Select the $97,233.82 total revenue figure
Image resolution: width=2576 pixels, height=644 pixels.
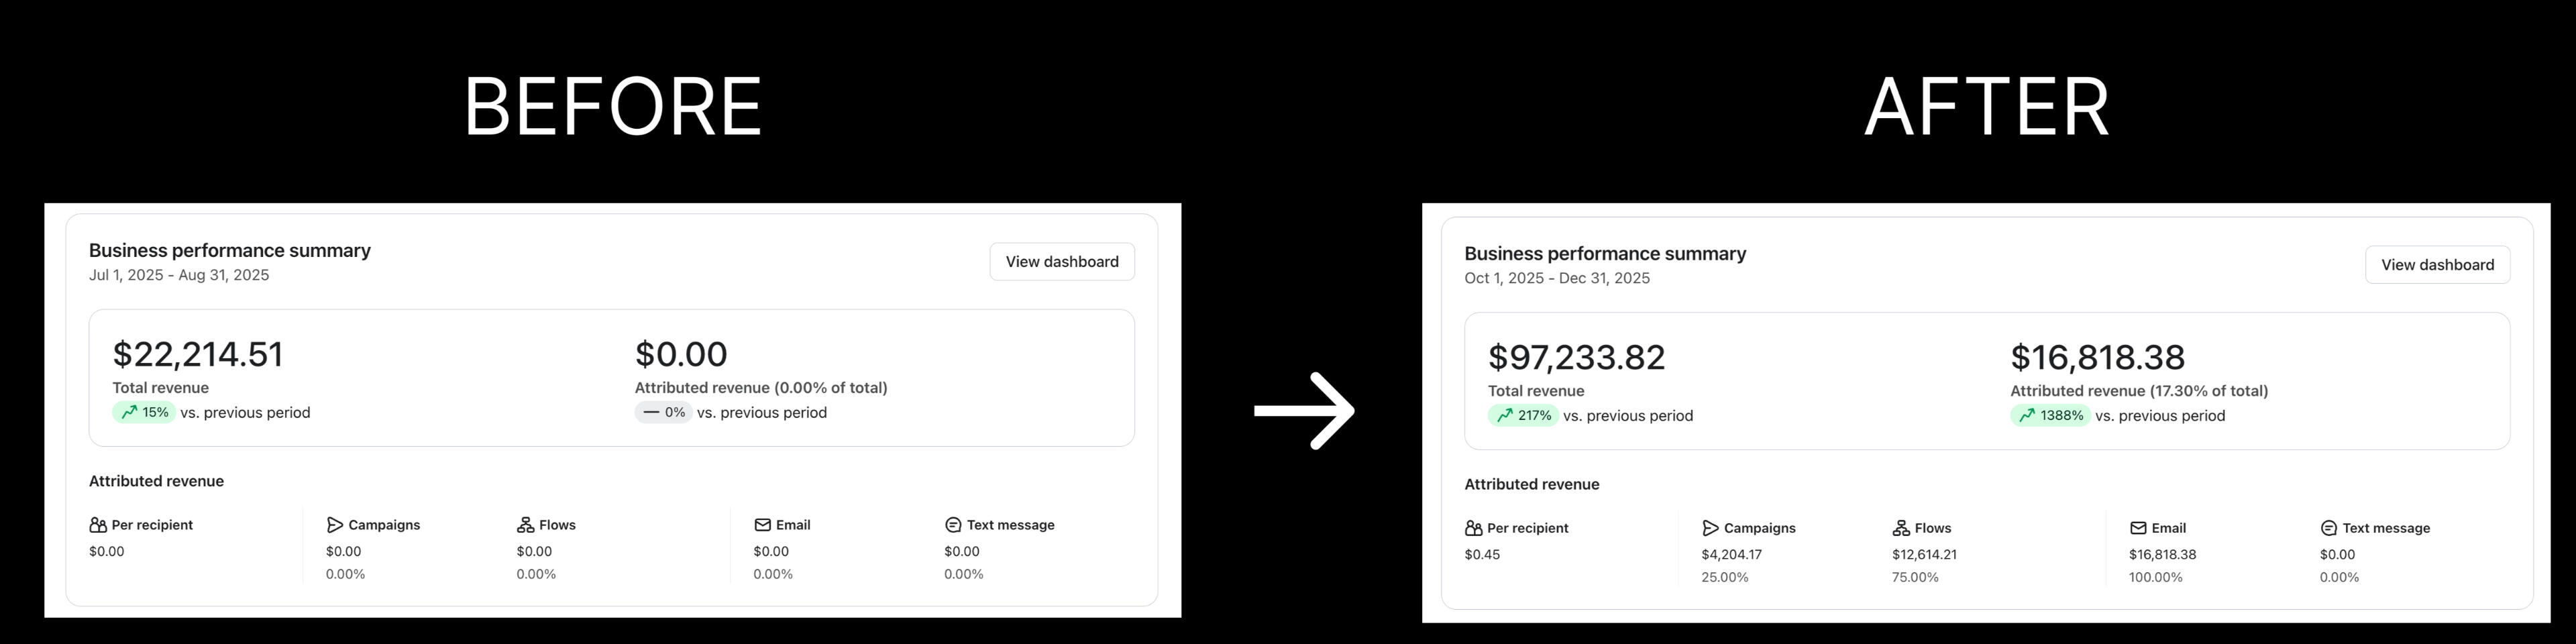pos(1576,357)
